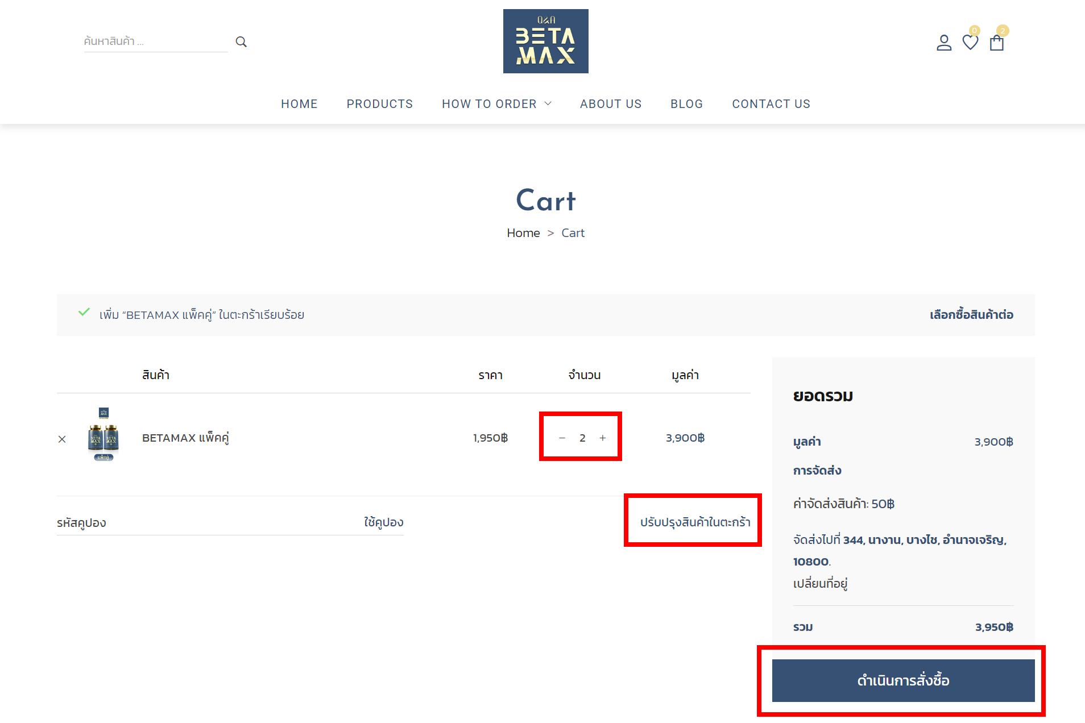Click Home breadcrumb link
Screen dimensions: 1085x723
523,233
